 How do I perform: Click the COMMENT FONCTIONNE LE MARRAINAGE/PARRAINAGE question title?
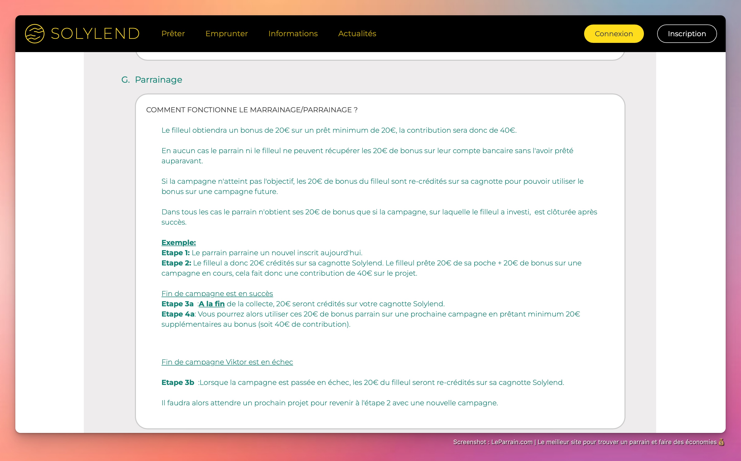(251, 110)
